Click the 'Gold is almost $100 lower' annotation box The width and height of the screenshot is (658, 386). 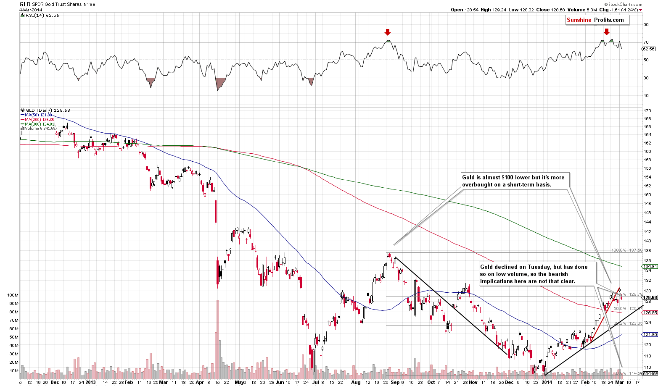516,181
